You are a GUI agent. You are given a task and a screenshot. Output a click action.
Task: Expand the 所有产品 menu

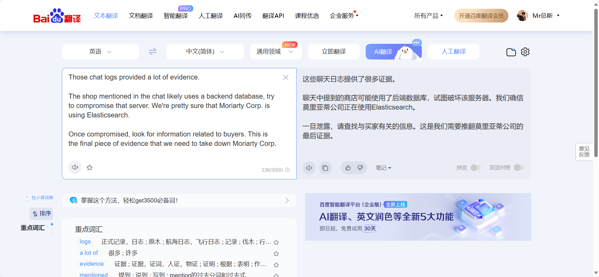tap(428, 16)
